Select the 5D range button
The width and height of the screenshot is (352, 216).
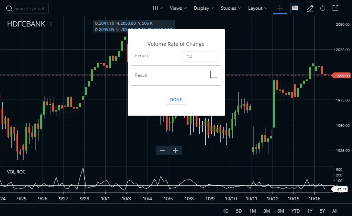click(239, 211)
